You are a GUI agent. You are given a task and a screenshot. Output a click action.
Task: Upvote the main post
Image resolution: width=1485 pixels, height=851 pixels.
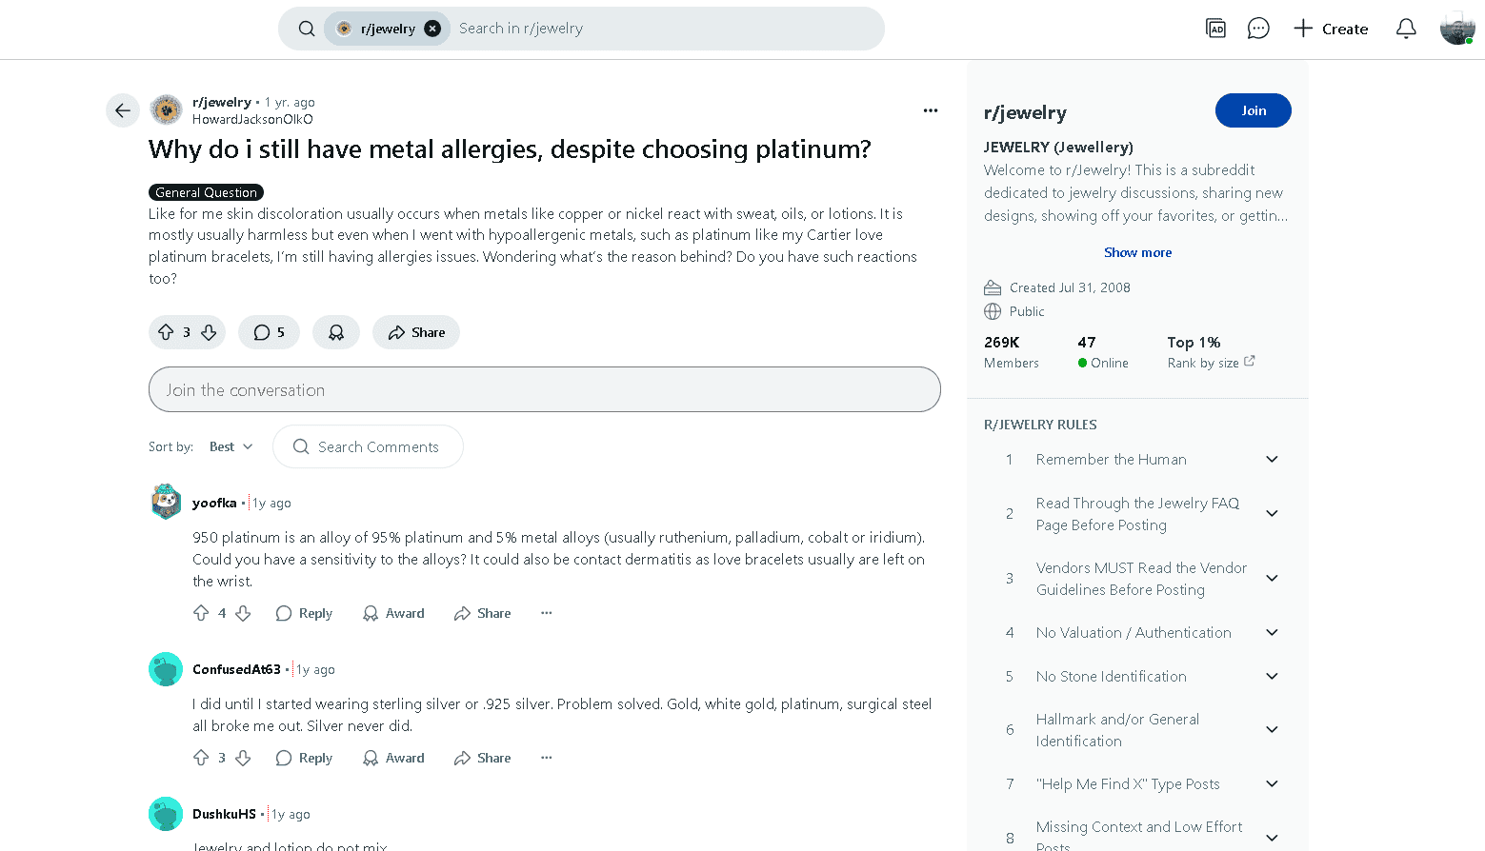point(166,332)
